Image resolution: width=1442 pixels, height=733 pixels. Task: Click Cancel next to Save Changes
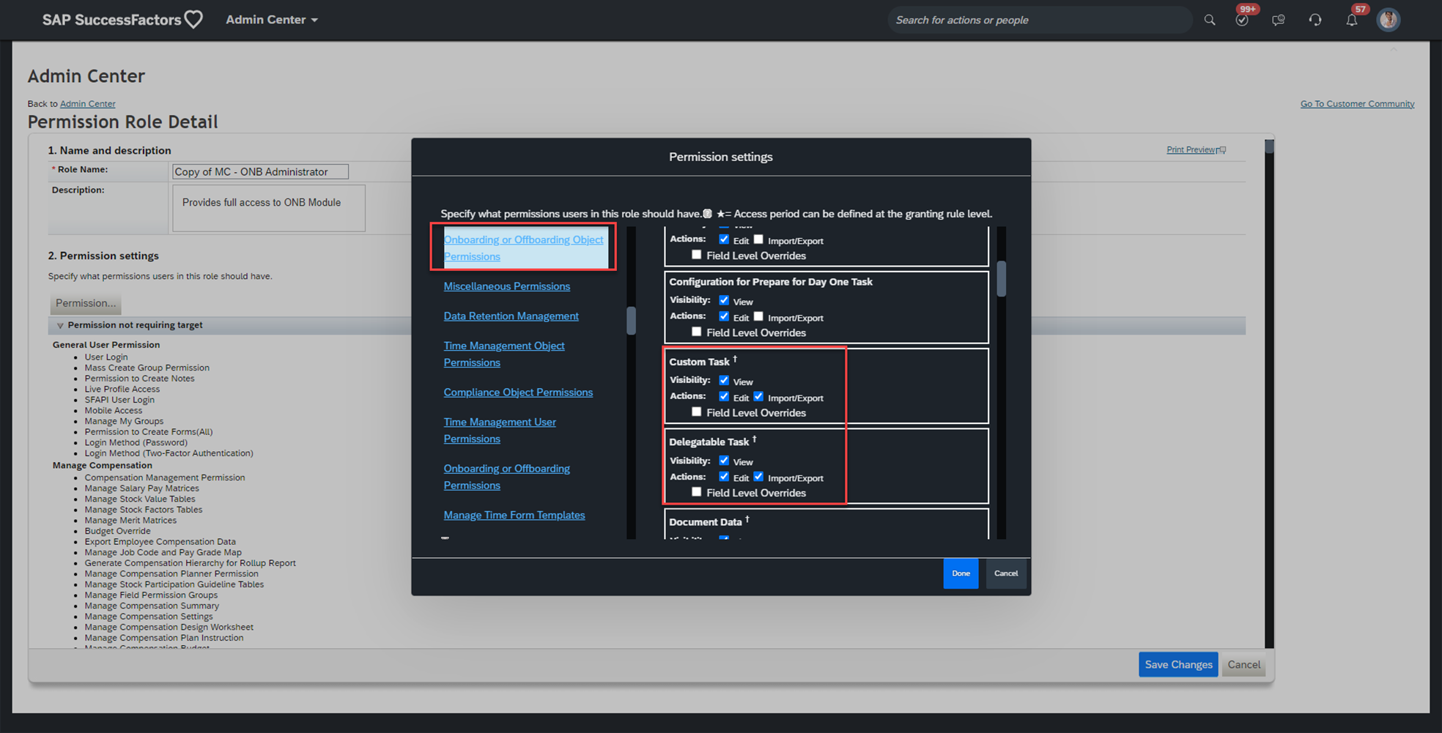pyautogui.click(x=1243, y=664)
